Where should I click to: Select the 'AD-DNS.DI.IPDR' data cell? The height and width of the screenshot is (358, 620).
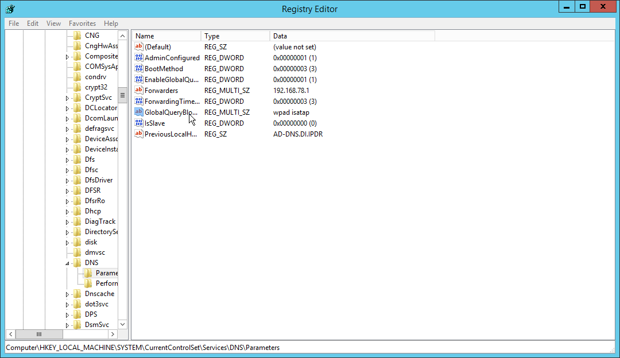tap(298, 134)
